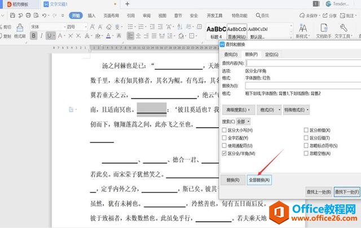
Task: Click the Find What input field
Action: point(303,63)
